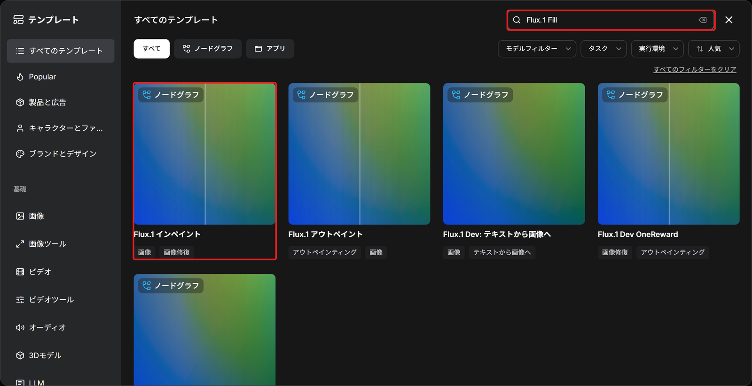Click the アウトペインティング tag under Flux.1 アウトペイント
The height and width of the screenshot is (386, 752).
(325, 252)
